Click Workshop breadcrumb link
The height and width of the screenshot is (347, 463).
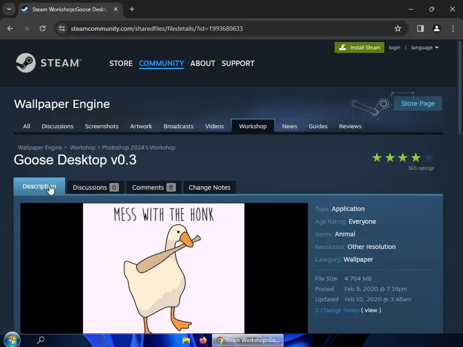tap(83, 148)
